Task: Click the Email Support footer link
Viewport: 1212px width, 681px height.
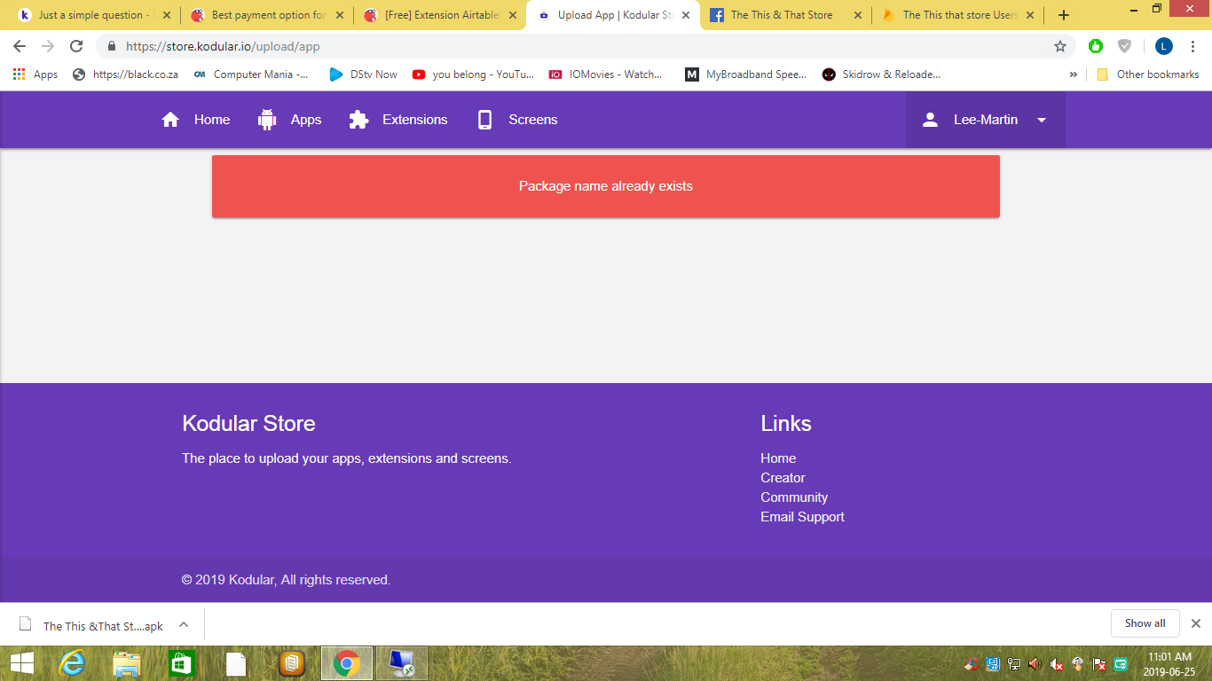Action: point(802,517)
